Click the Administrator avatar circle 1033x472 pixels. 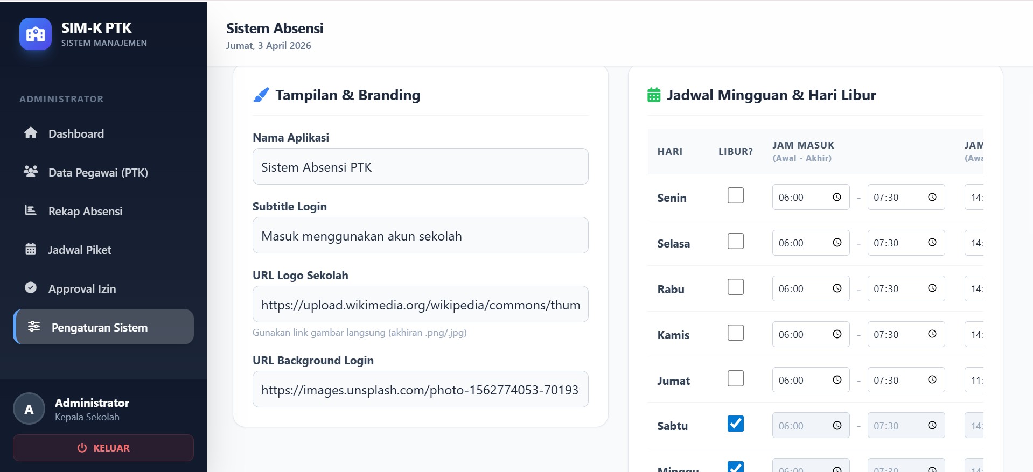29,409
